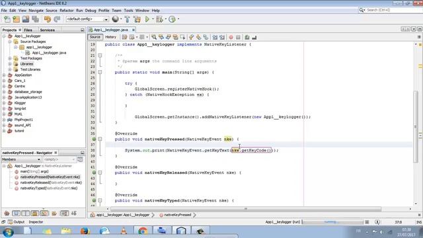Toggle Fully Qualified Names in Navigator
The image size is (423, 238).
[x=54, y=214]
